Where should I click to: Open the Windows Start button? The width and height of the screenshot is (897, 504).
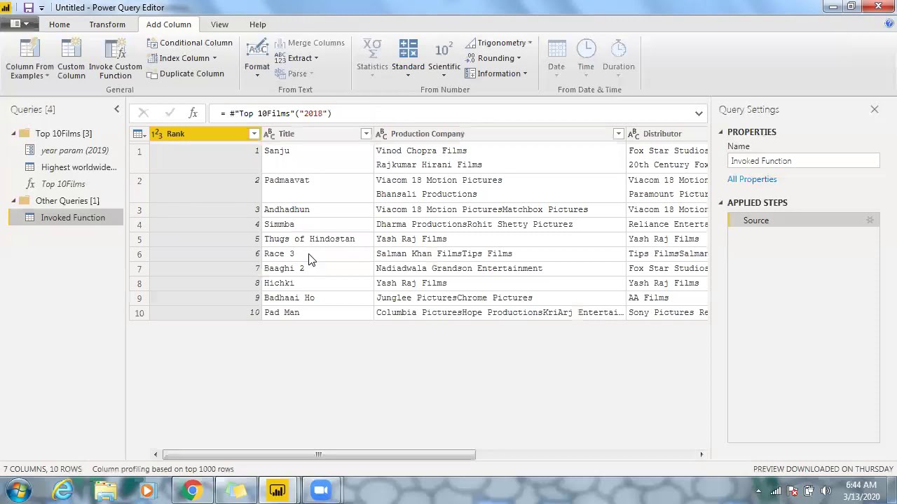[19, 490]
